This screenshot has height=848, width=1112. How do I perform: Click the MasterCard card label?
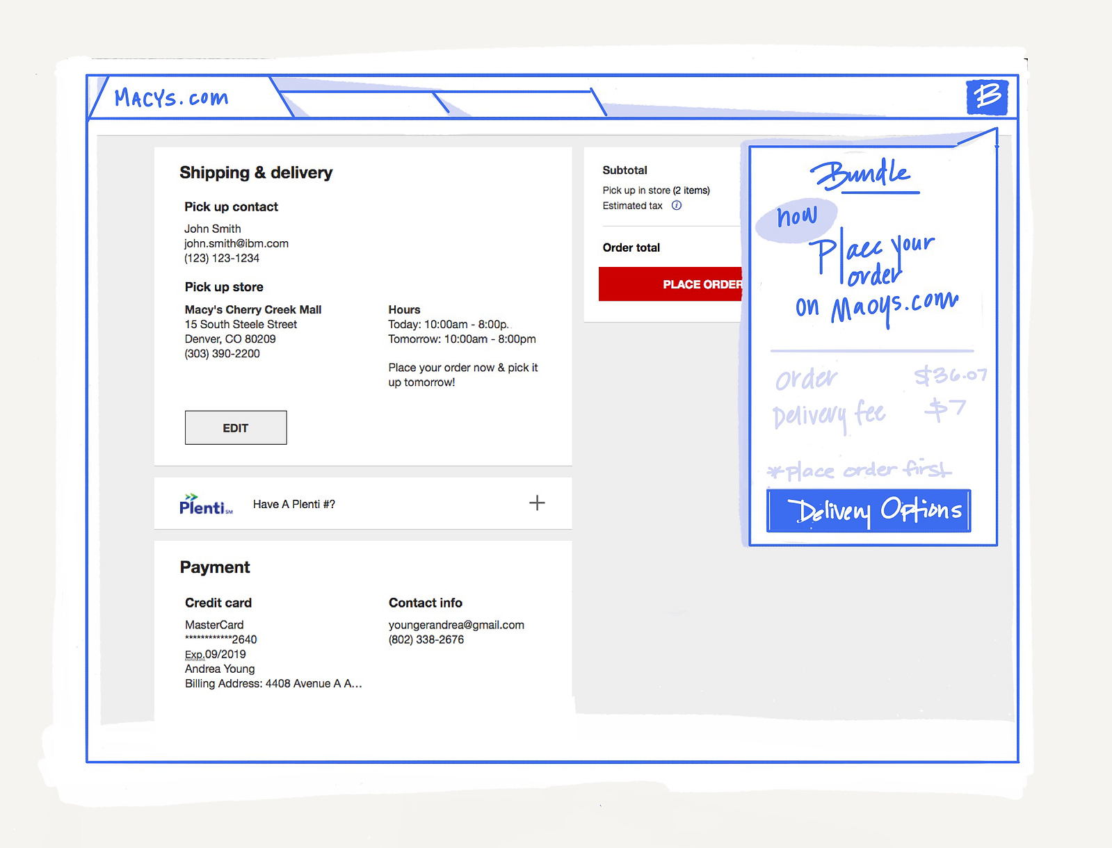point(214,625)
